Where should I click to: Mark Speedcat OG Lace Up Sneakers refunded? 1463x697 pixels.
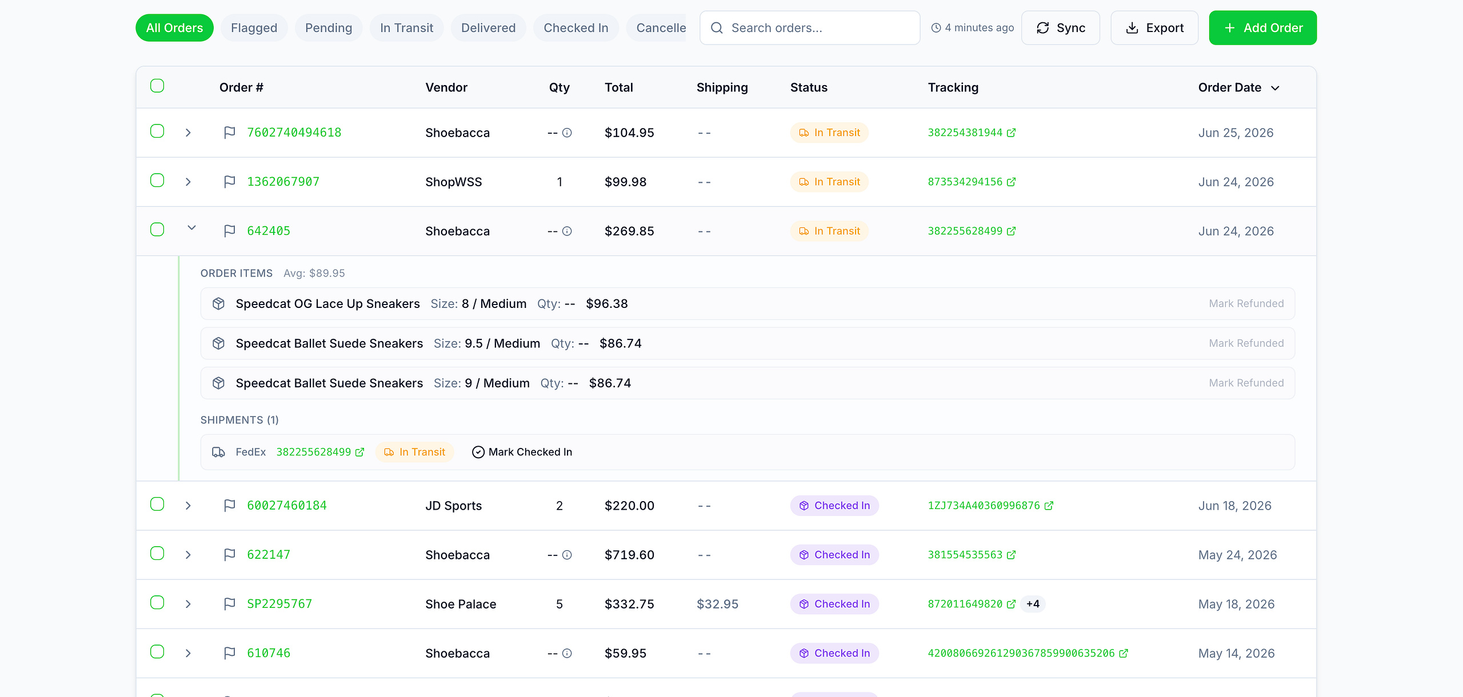tap(1246, 303)
